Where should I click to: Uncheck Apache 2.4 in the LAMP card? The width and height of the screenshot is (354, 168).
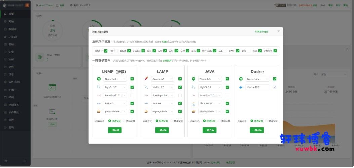[180, 79]
